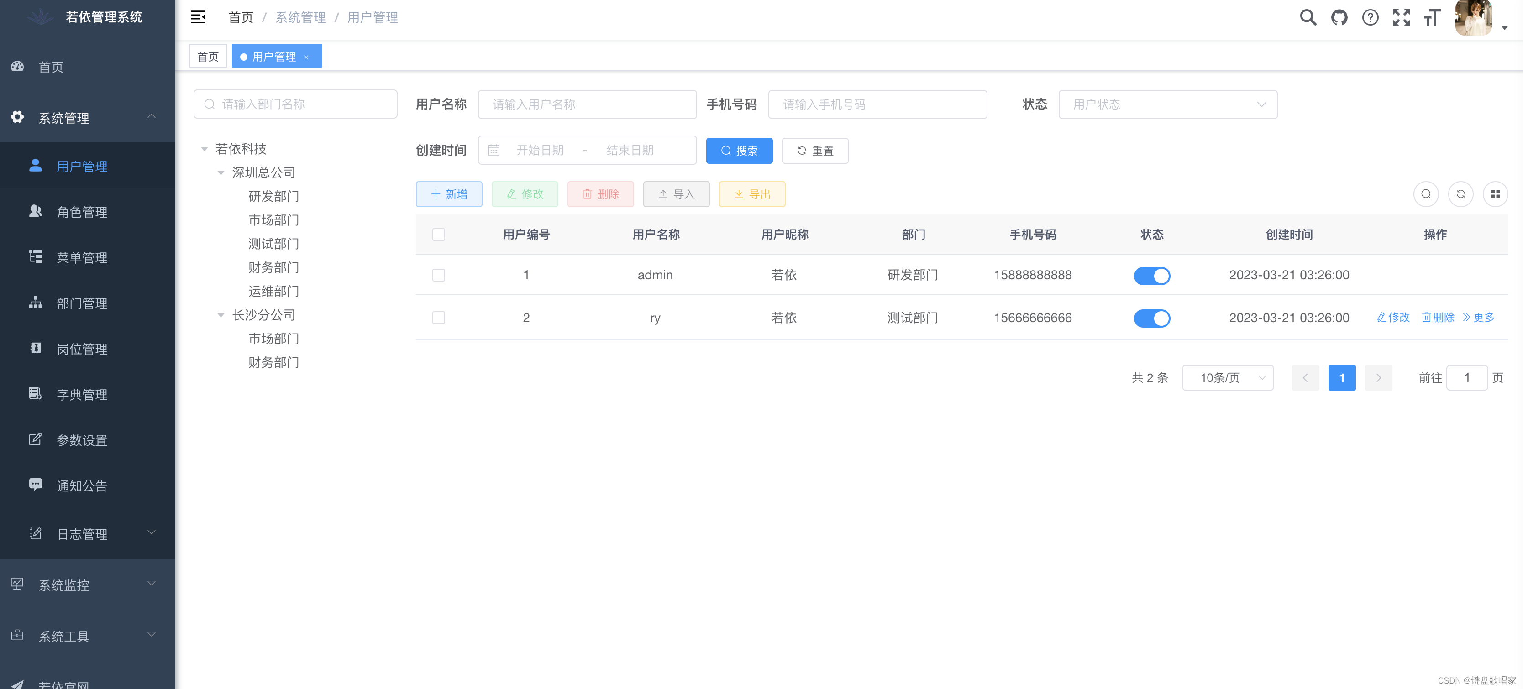Toggle status switch for admin user
Image resolution: width=1523 pixels, height=689 pixels.
1153,276
